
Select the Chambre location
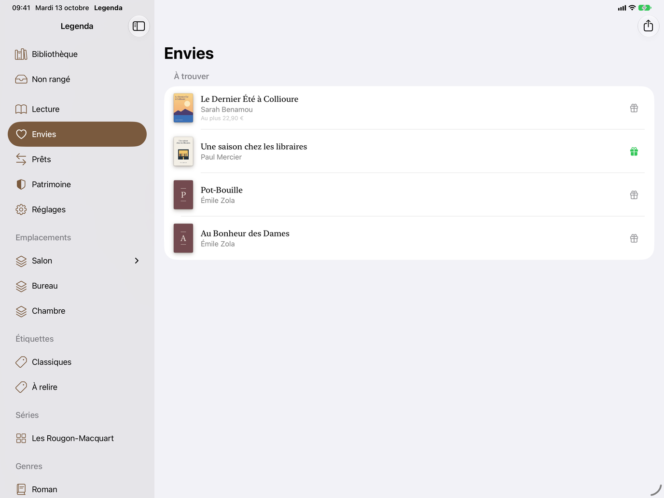point(77,311)
